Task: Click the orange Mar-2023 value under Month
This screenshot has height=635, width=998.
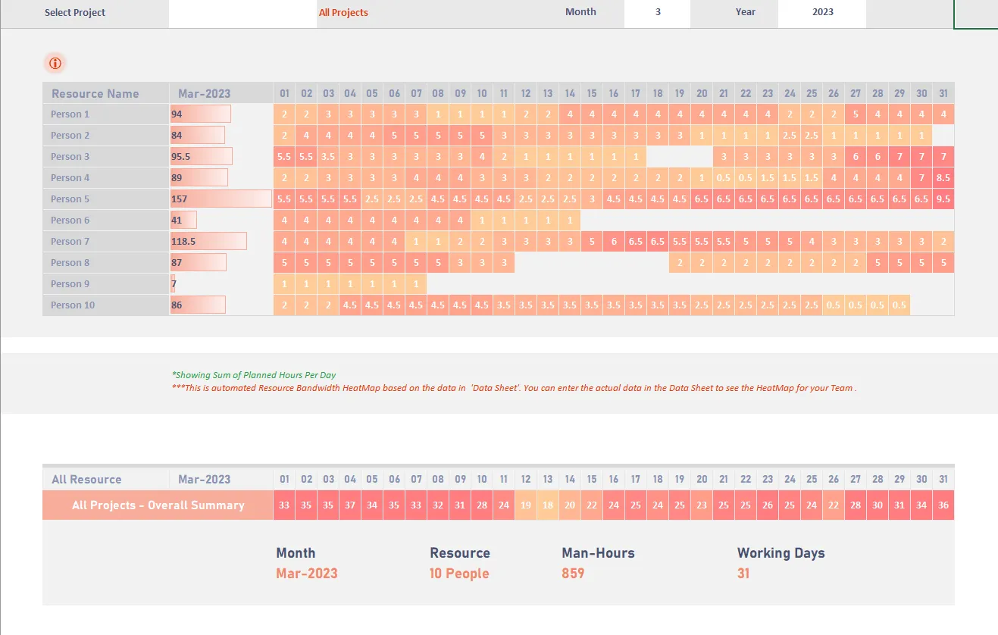Action: point(307,574)
